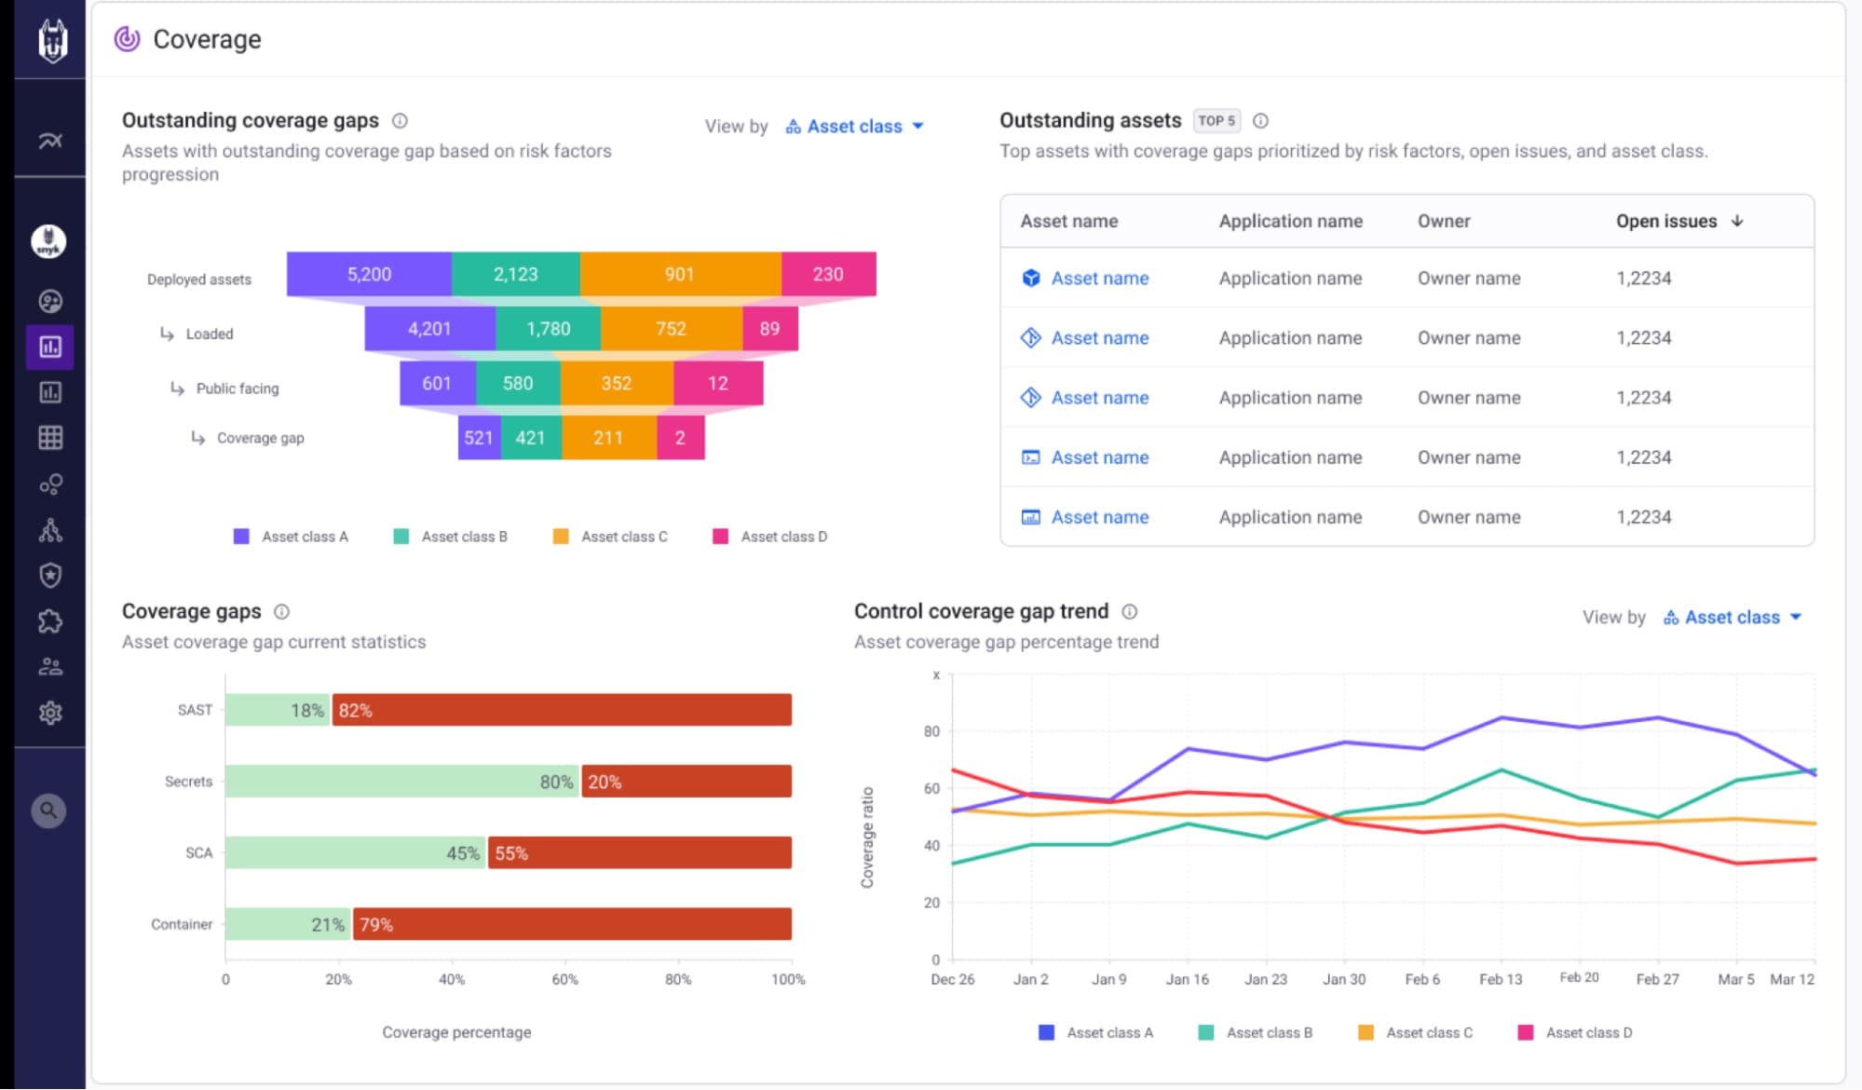
Task: Click the Asset name column header
Action: coord(1068,221)
